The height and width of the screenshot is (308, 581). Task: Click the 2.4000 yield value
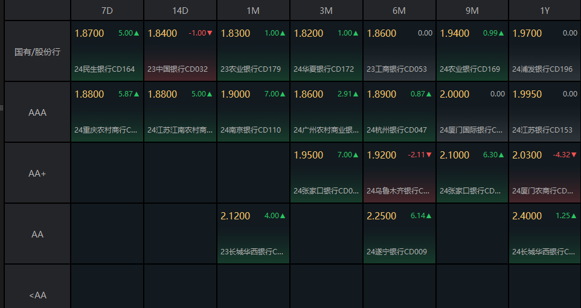pos(527,216)
